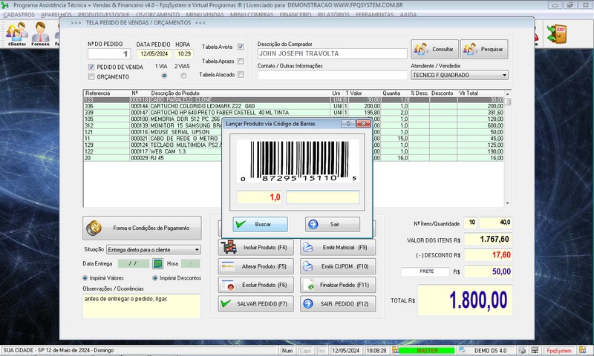The width and height of the screenshot is (594, 356).
Task: Open MENU VENDAS menu
Action: pos(205,15)
